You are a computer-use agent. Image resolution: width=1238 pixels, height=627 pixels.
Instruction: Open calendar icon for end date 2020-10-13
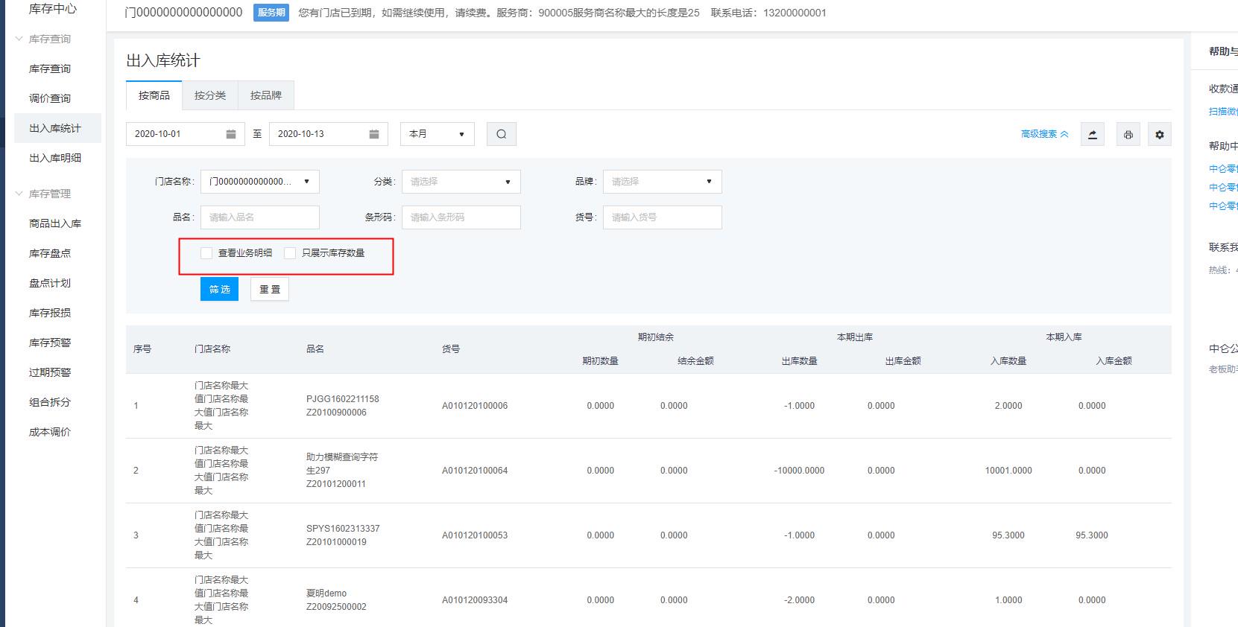coord(374,134)
